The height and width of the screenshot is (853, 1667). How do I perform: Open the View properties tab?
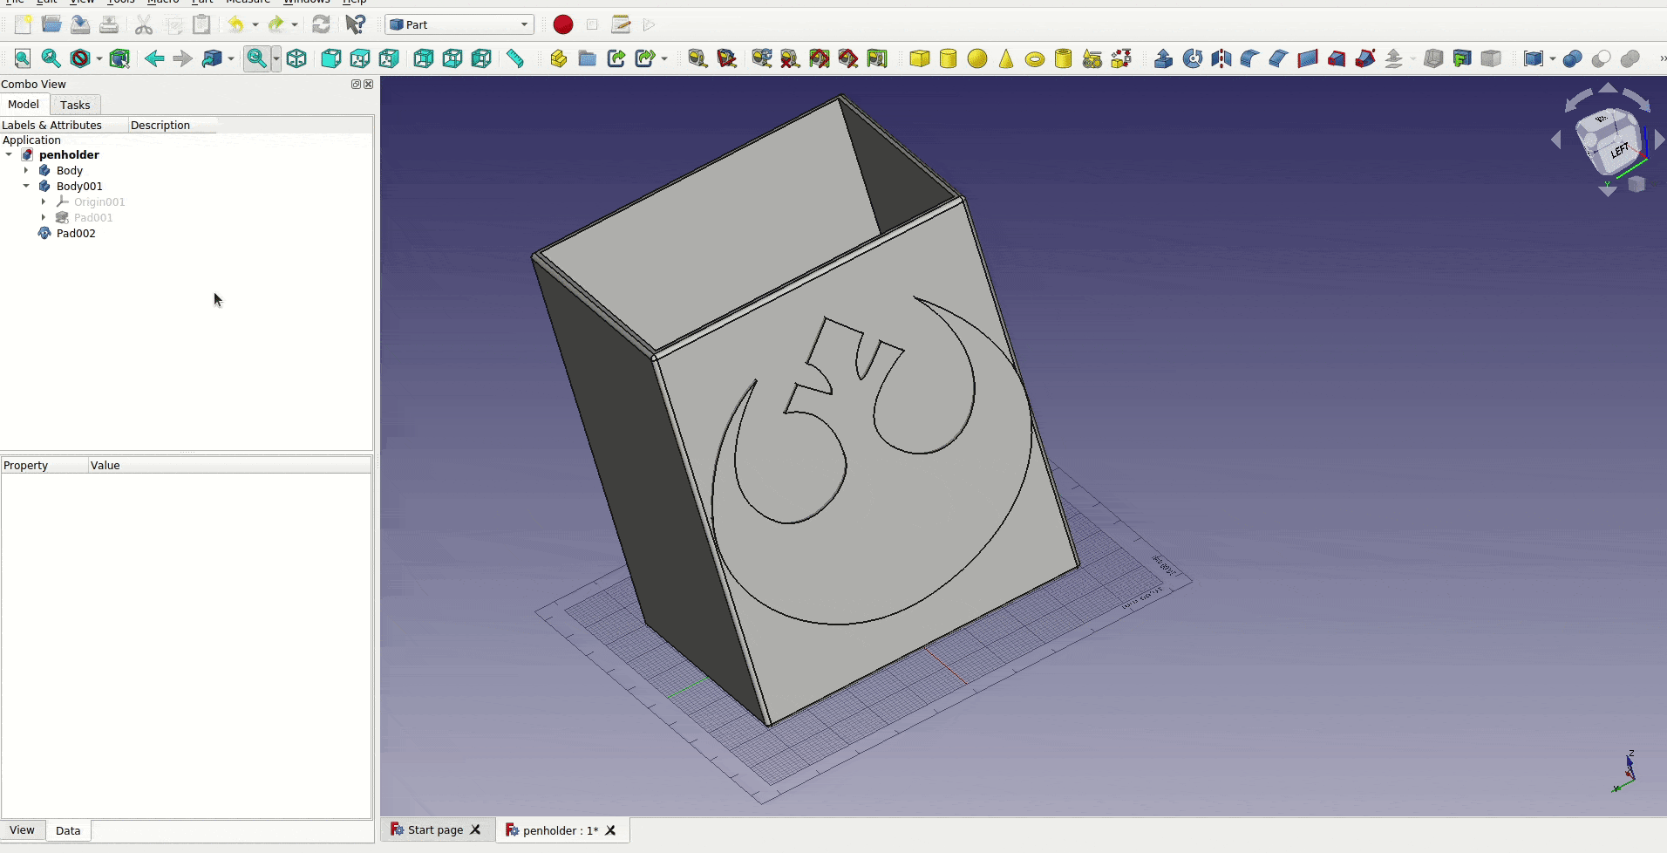(22, 830)
